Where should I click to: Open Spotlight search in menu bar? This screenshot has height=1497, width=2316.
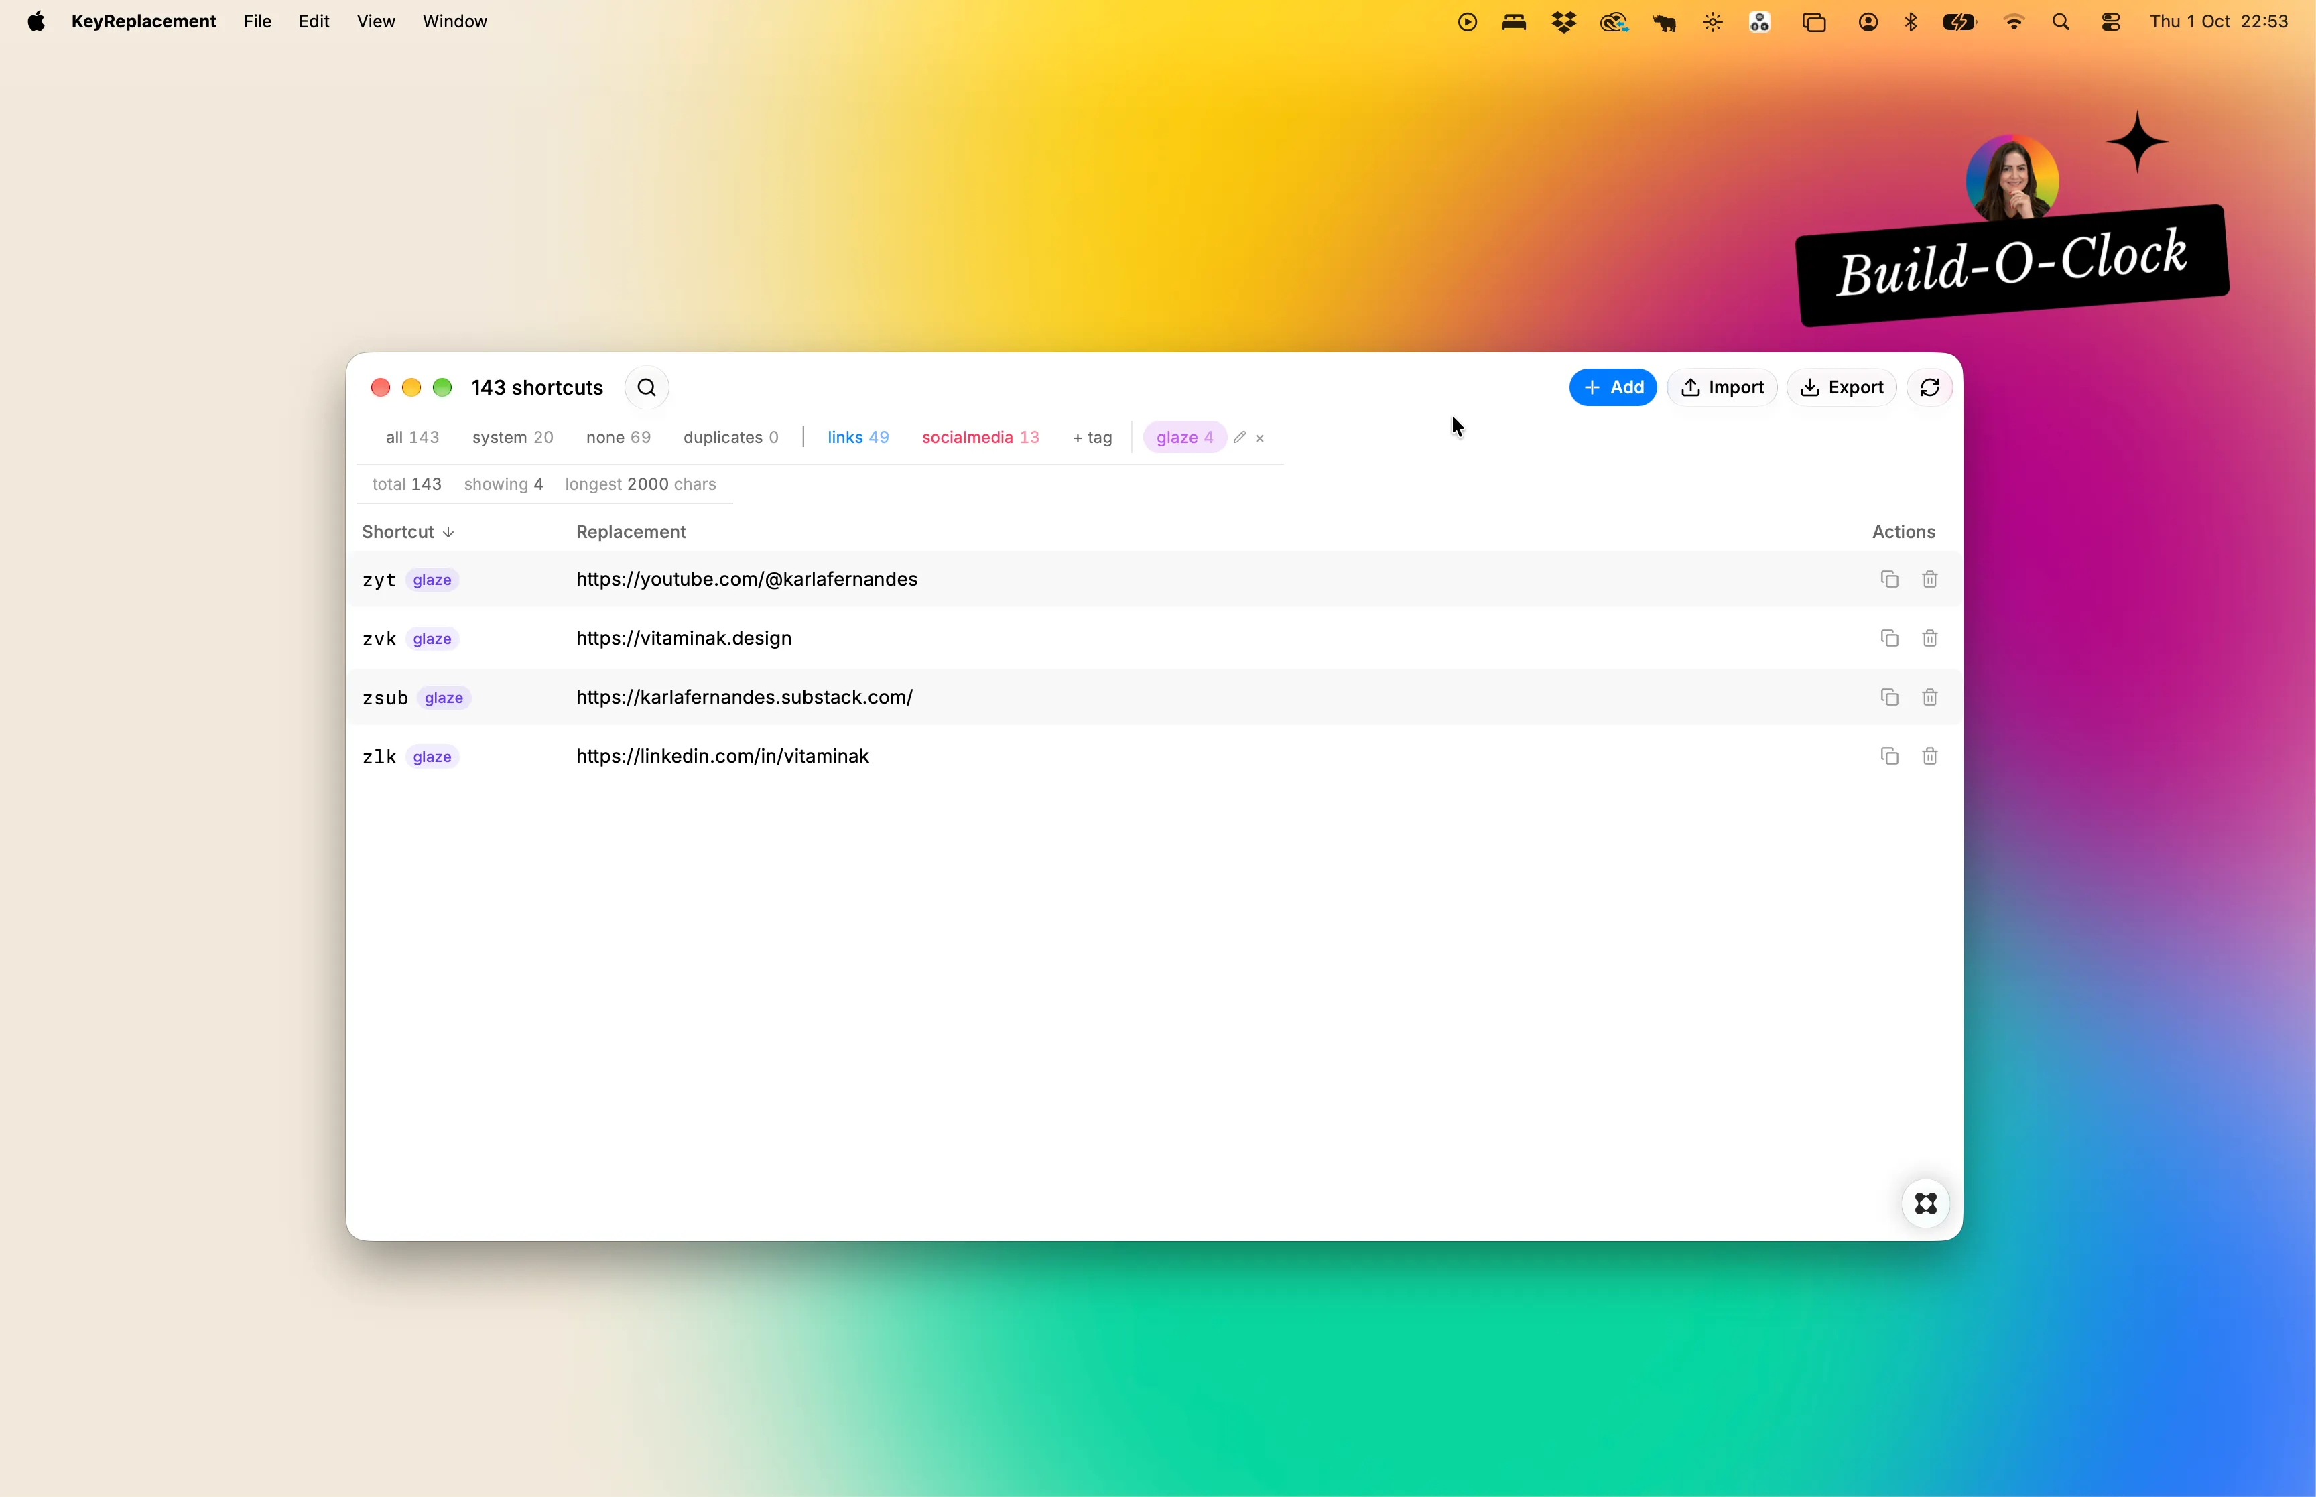[x=2061, y=21]
